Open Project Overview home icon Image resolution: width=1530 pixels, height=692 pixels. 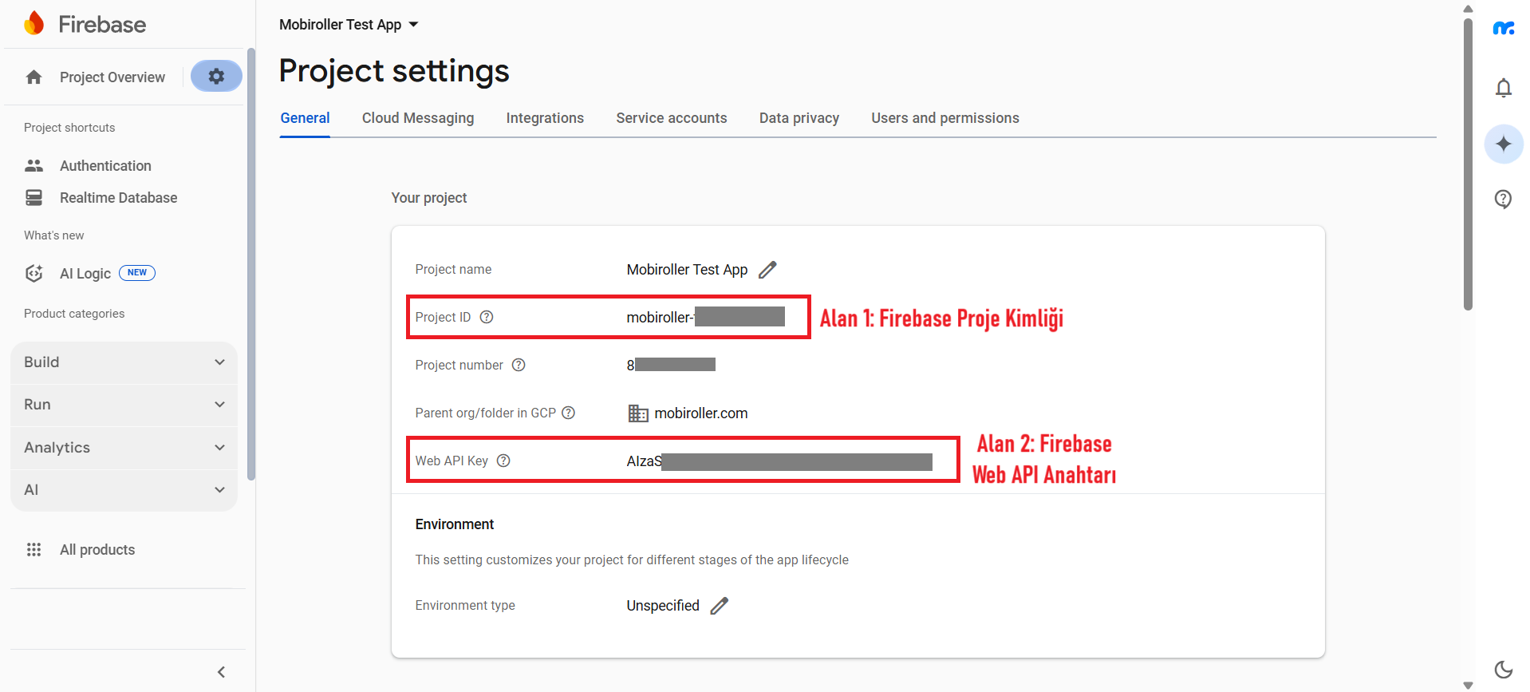click(x=34, y=77)
